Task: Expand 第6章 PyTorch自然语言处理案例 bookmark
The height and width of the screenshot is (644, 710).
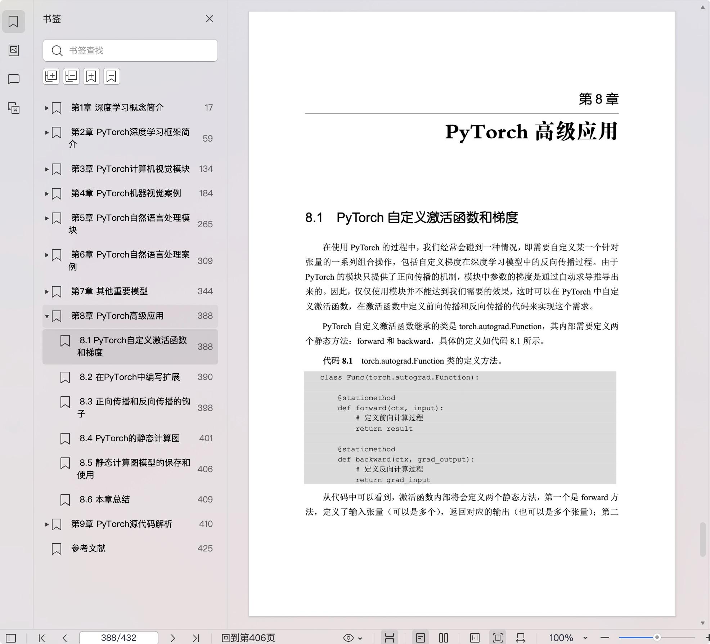Action: [46, 255]
